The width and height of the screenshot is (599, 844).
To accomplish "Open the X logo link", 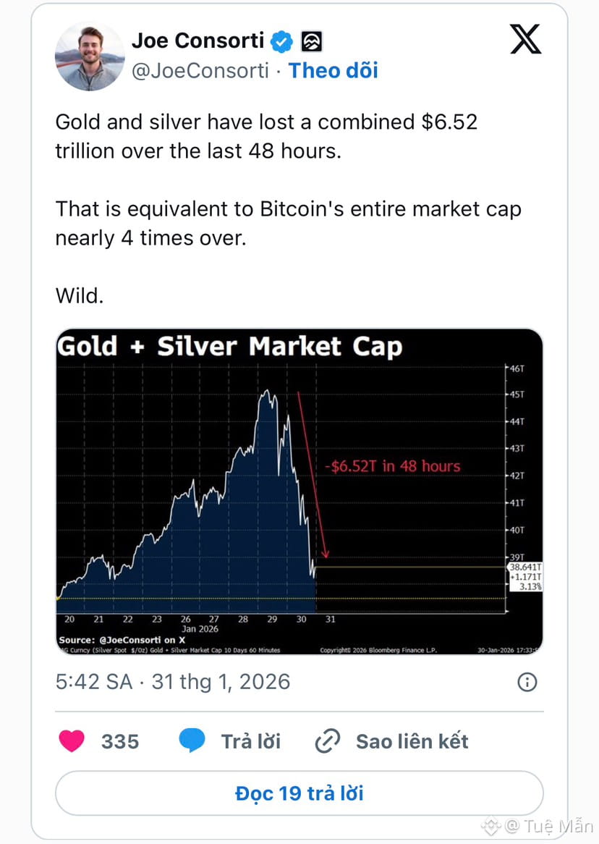I will click(x=525, y=40).
